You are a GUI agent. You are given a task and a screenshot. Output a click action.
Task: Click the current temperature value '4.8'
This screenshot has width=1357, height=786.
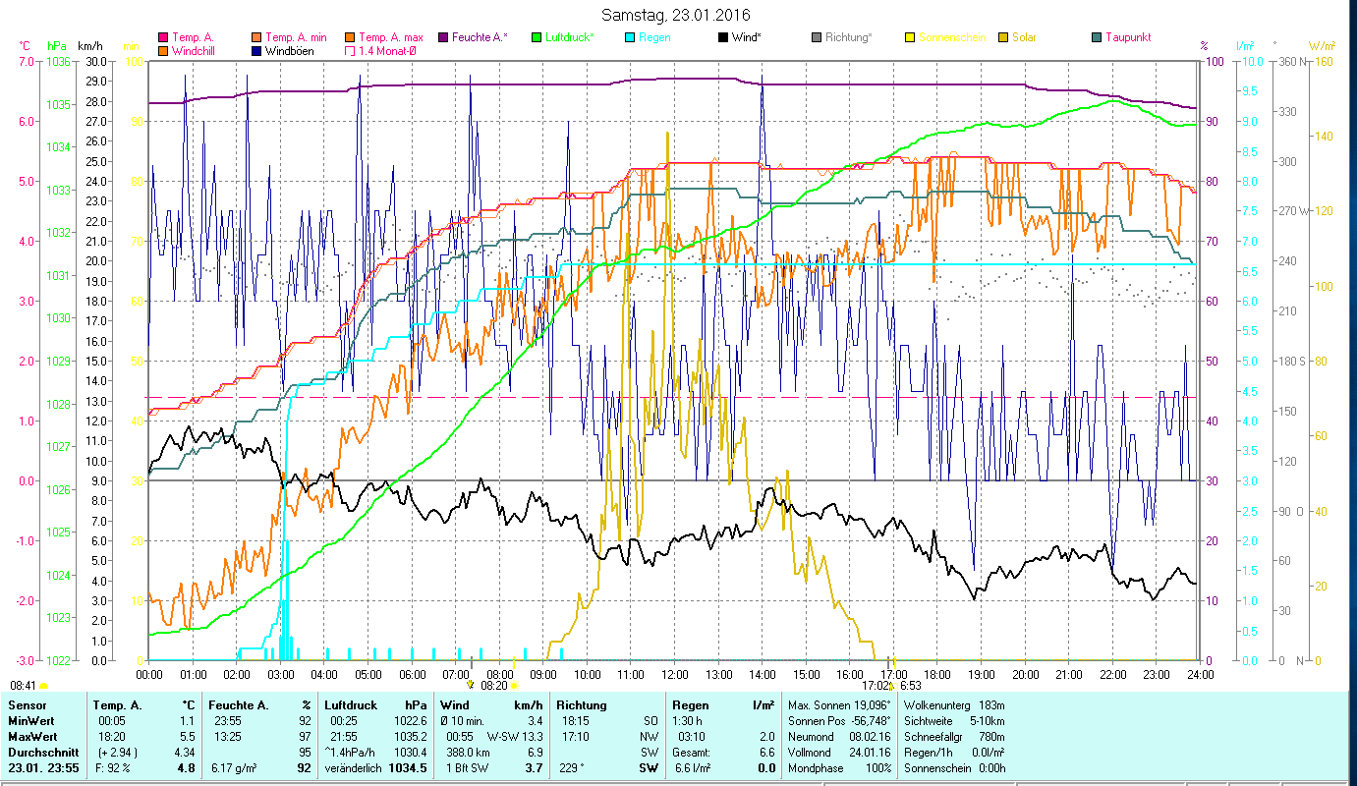pos(186,768)
